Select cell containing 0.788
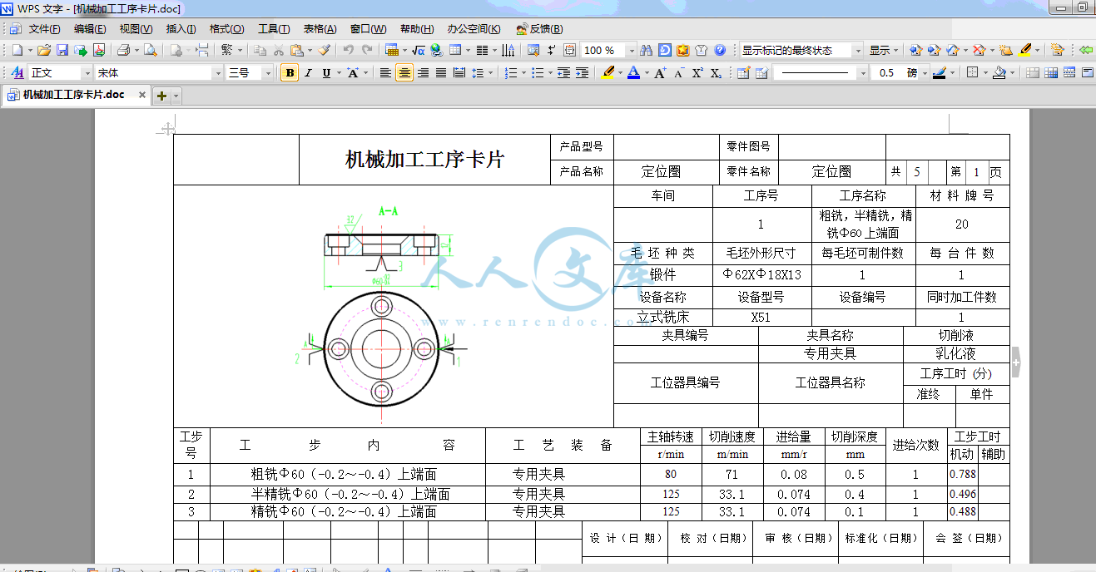Viewport: 1096px width, 572px height. pyautogui.click(x=963, y=475)
